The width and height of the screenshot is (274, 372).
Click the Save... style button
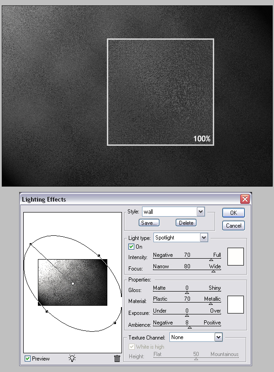(x=149, y=223)
